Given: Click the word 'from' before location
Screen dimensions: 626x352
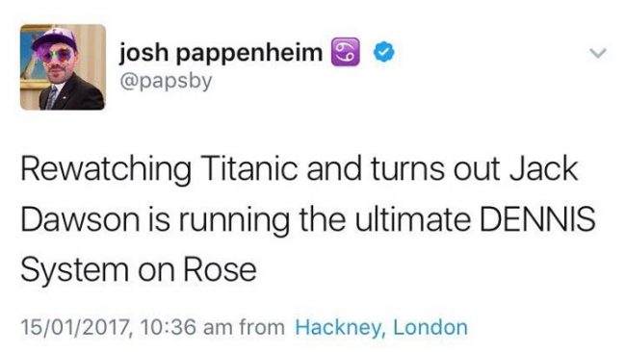Looking at the screenshot, I should click(x=262, y=327).
